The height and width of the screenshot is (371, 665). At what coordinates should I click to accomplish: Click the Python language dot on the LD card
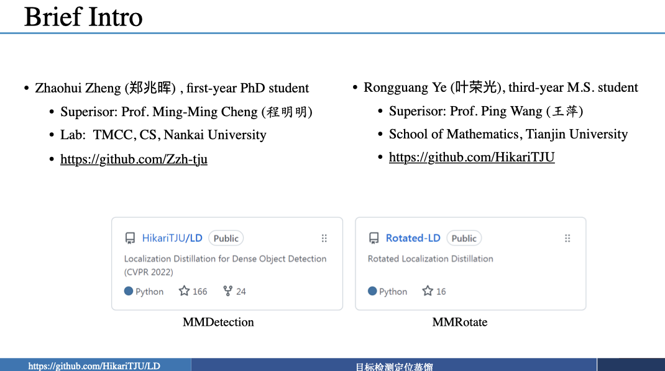click(129, 291)
